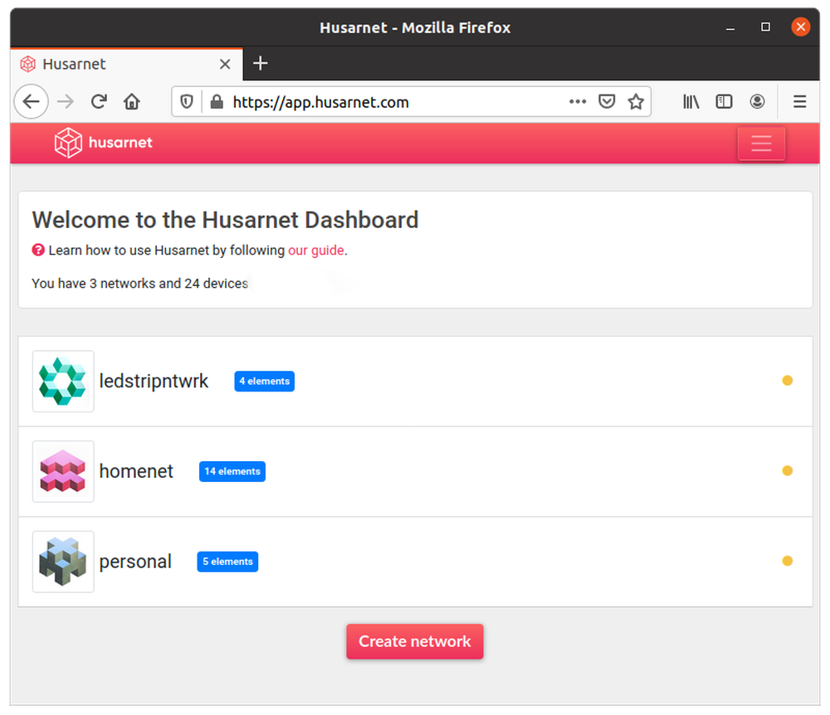Go to Firefox home page
The width and height of the screenshot is (830, 715).
click(x=132, y=101)
